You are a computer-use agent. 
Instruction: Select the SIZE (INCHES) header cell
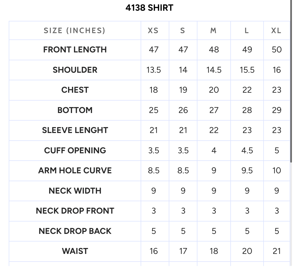coord(75,30)
